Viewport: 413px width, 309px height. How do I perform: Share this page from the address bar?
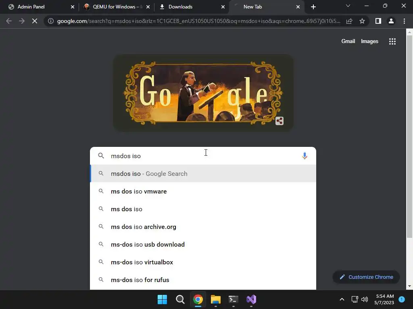point(349,21)
